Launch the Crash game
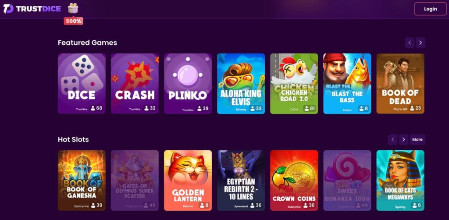 click(135, 84)
